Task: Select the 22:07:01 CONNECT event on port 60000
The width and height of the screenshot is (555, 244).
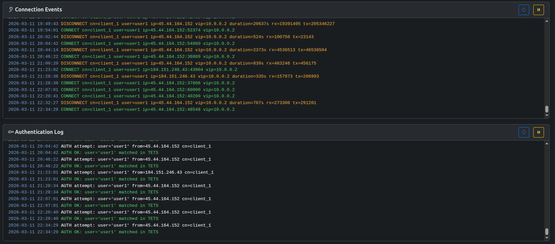Action: tap(121, 90)
